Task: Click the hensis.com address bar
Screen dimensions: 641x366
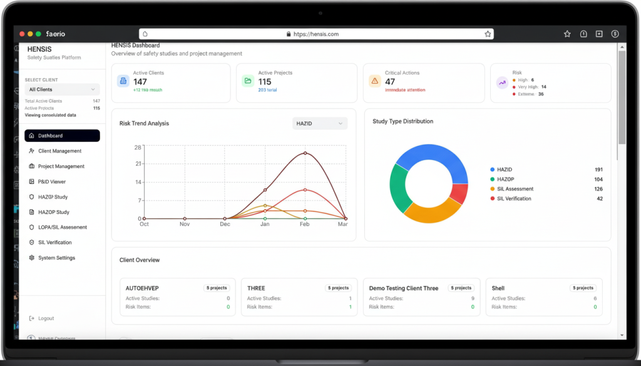Action: tap(313, 34)
